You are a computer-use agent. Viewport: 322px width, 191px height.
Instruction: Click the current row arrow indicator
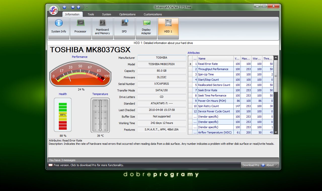click(190, 64)
